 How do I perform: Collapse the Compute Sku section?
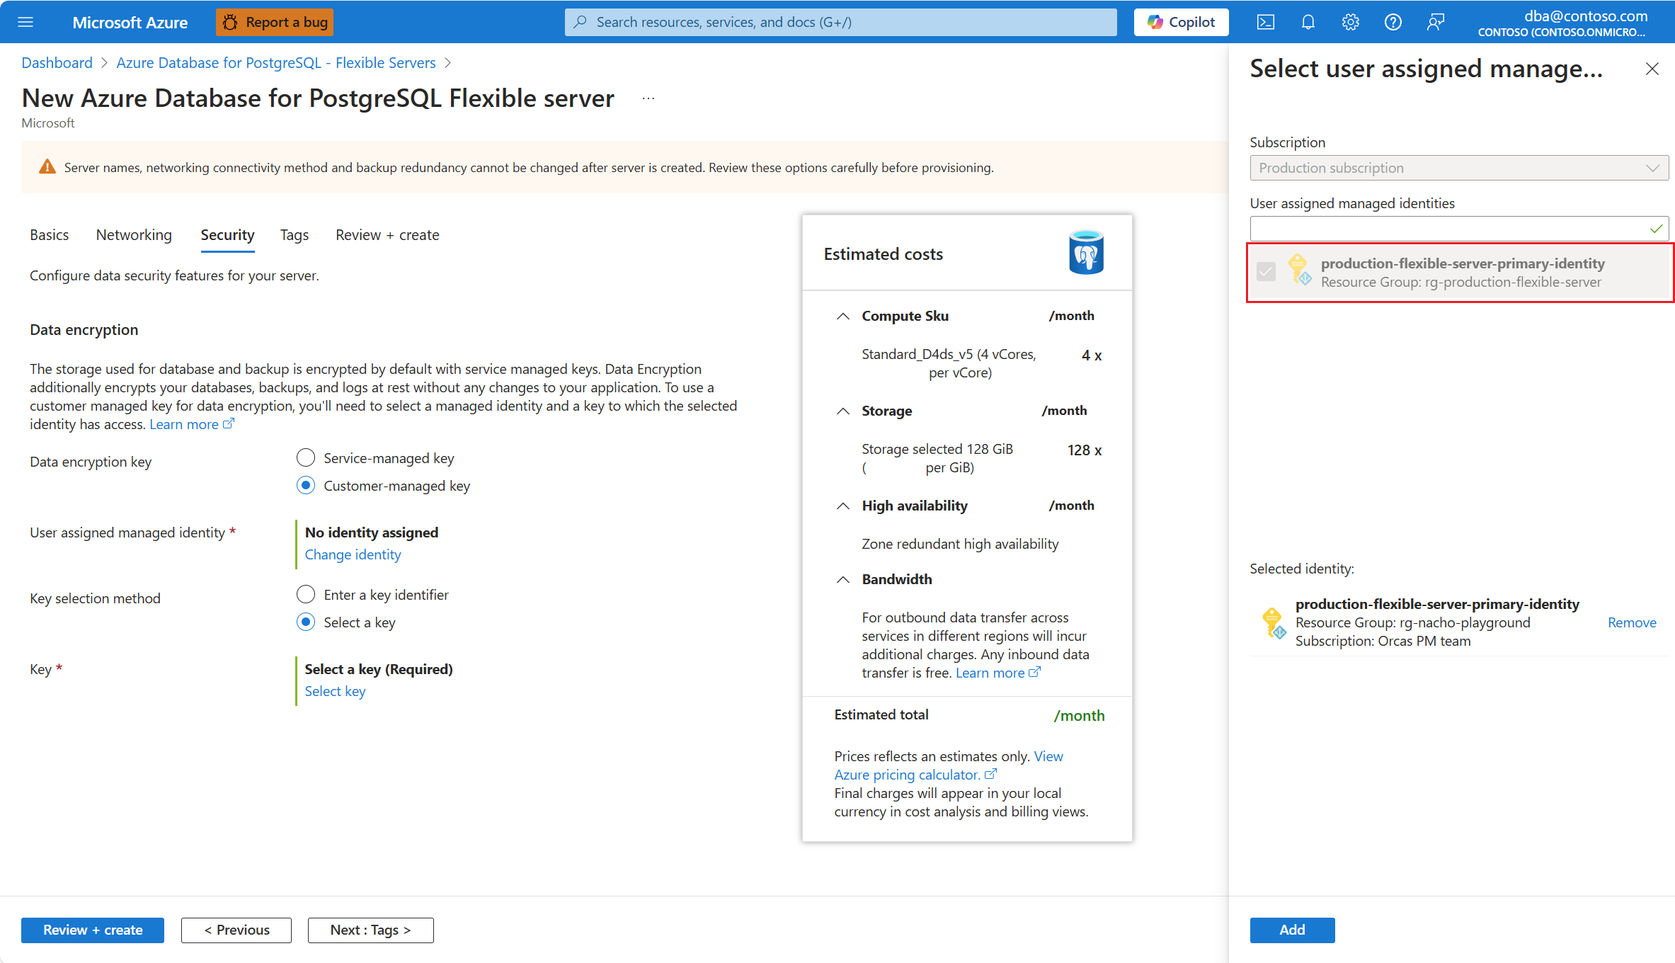coord(842,316)
